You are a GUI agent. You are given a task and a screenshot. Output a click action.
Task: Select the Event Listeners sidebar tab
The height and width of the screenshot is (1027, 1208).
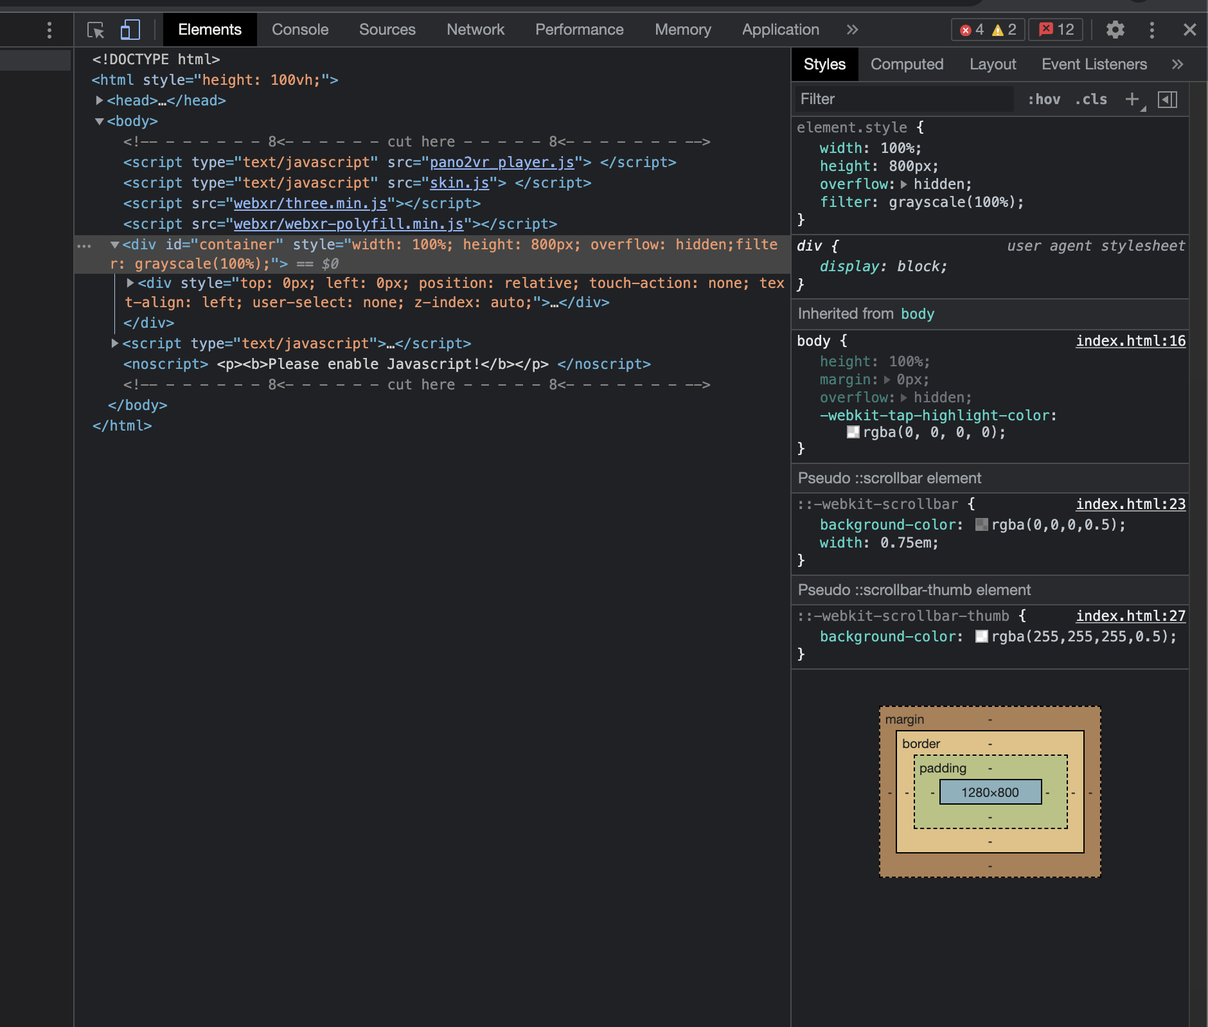(x=1094, y=64)
